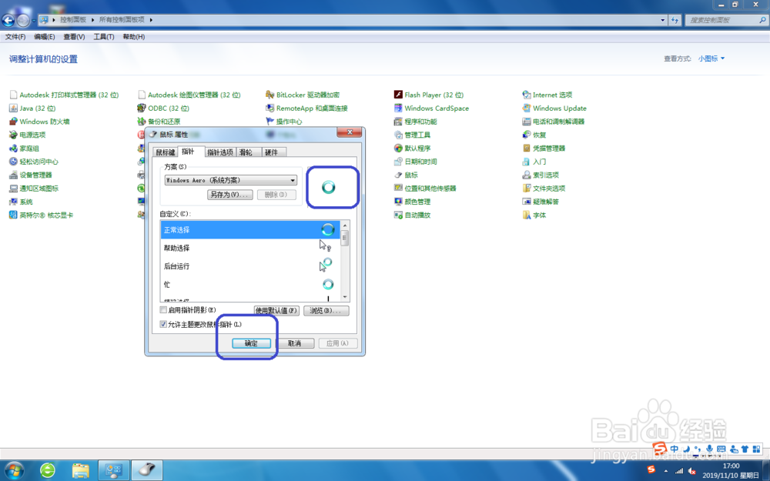Image resolution: width=770 pixels, height=481 pixels.
Task: Open Windows CardSpace item
Action: point(432,108)
